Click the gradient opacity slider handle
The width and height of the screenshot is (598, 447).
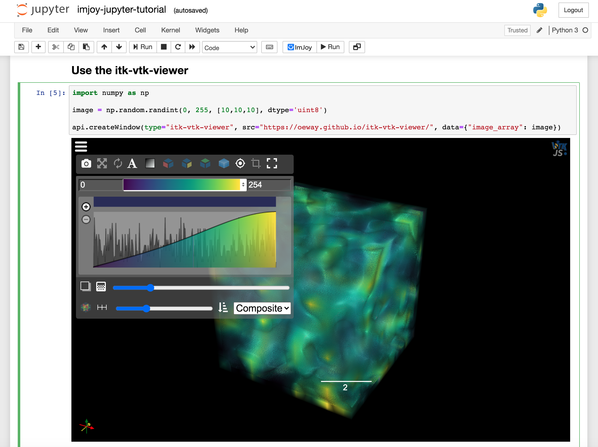(x=151, y=288)
